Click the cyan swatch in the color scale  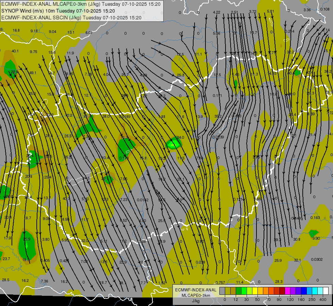(x=314, y=291)
